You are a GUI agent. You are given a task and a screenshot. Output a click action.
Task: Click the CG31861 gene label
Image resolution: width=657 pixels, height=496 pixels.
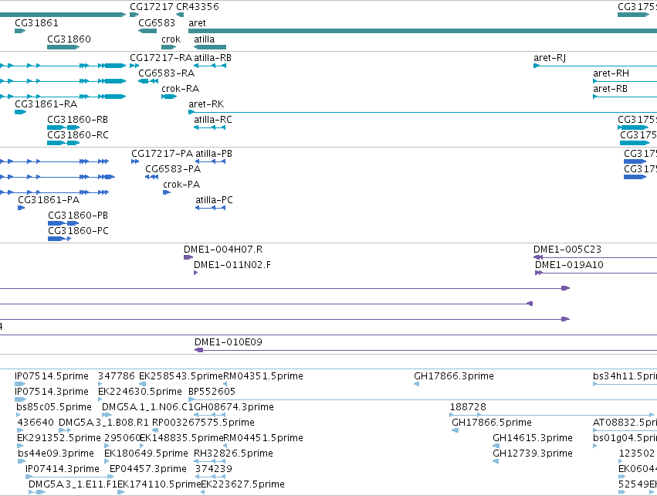(36, 23)
